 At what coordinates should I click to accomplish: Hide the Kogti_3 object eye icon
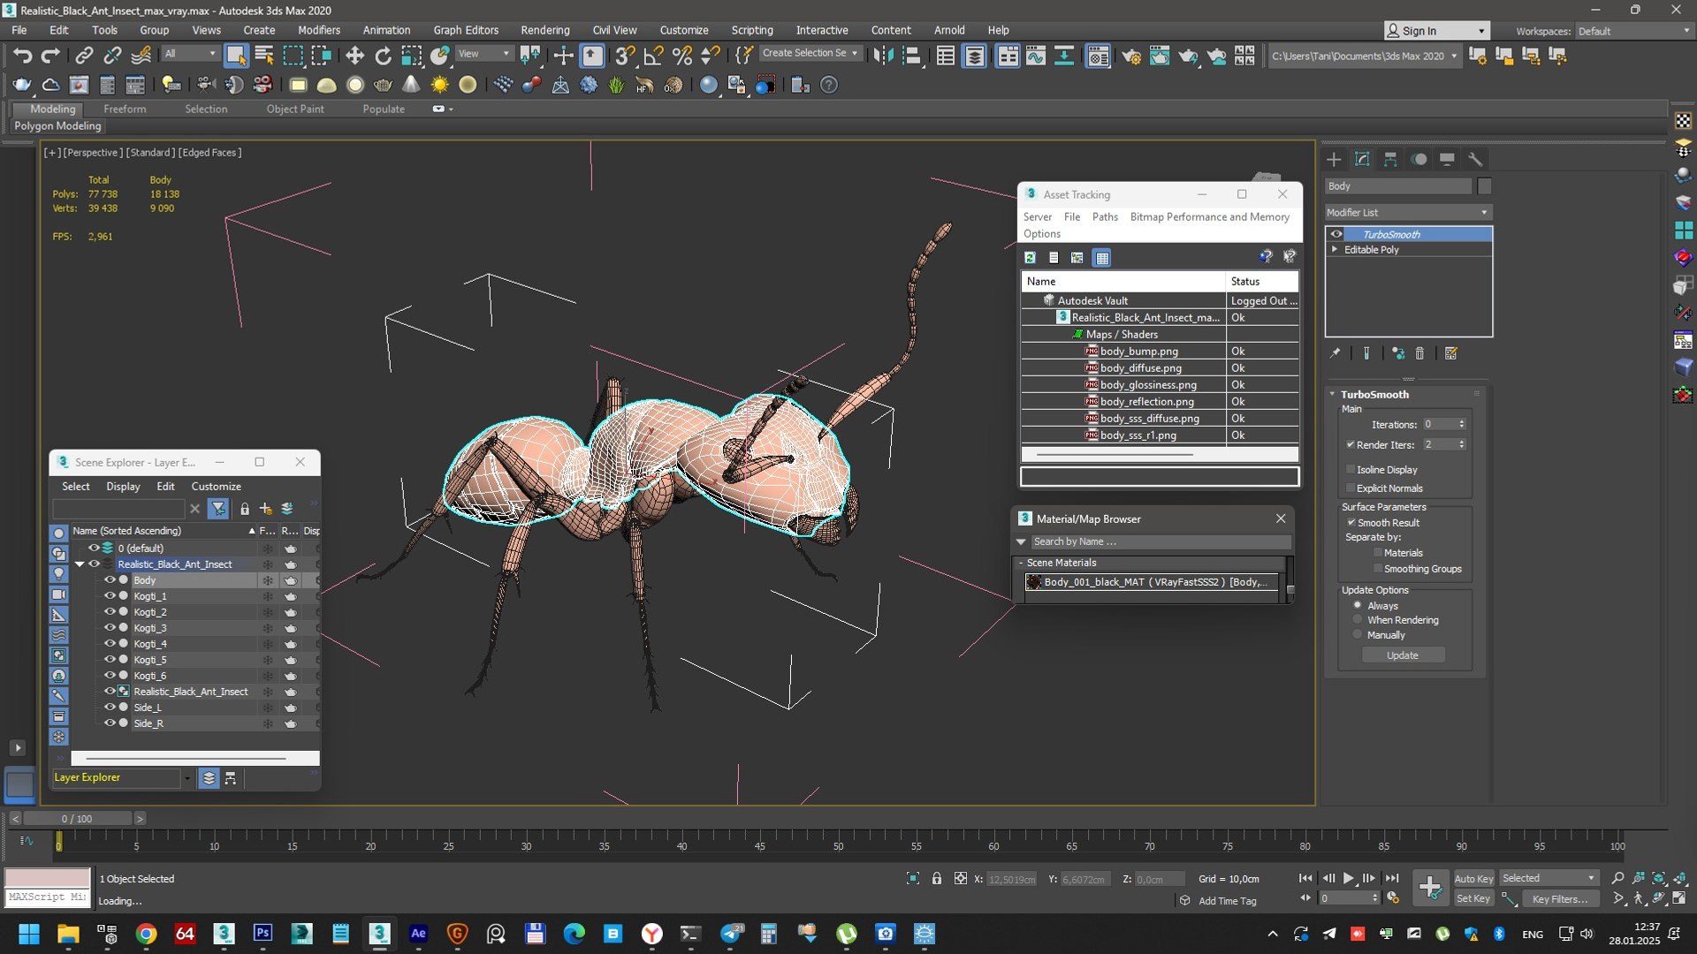click(x=110, y=628)
